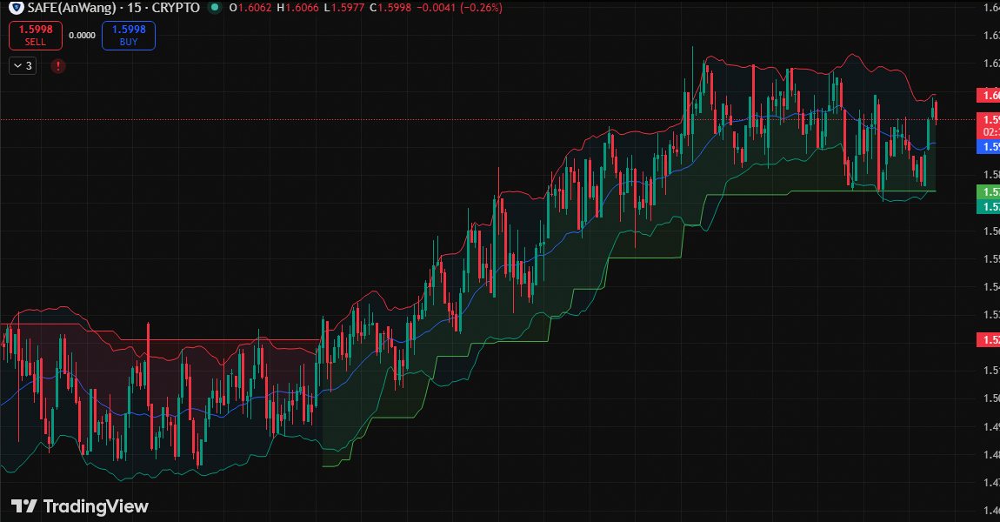This screenshot has width=1000, height=522.
Task: Select the close value C1.5998
Action: click(390, 8)
